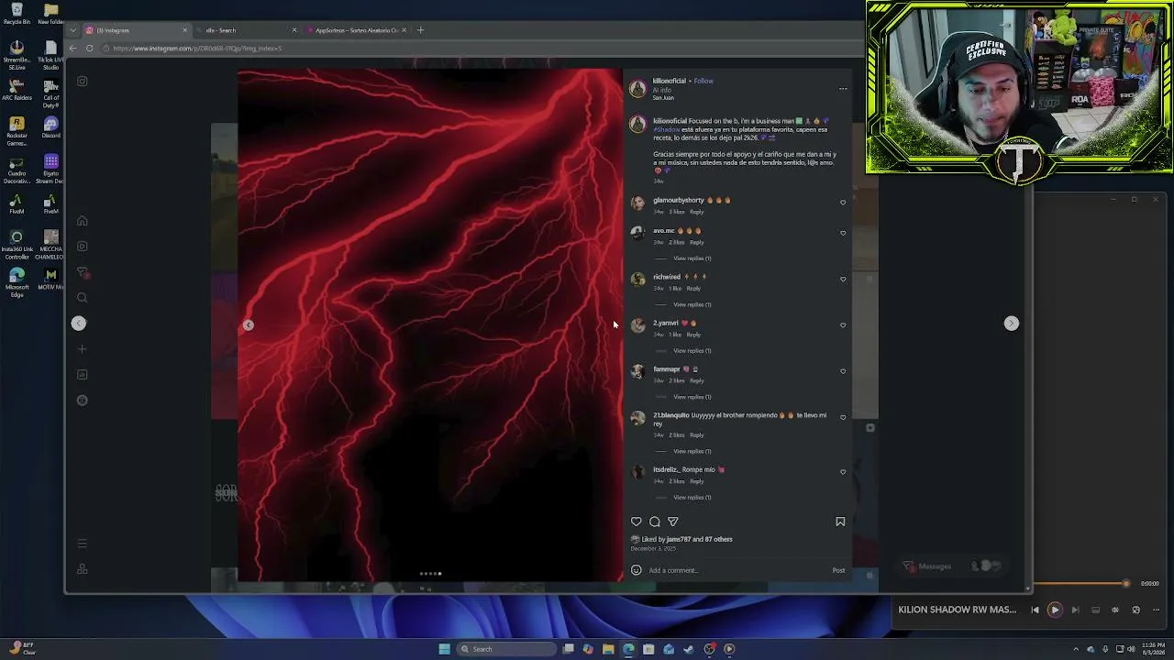Share the post with the paper plane icon
Image resolution: width=1174 pixels, height=660 pixels.
[x=672, y=522]
